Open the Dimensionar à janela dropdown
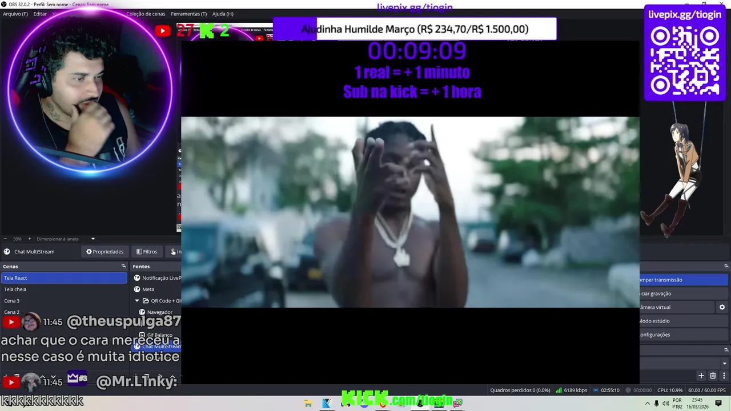 coord(66,239)
